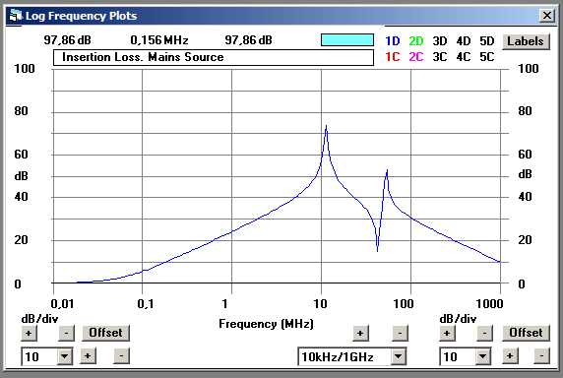
Task: Click frequency minus button
Action: click(400, 334)
